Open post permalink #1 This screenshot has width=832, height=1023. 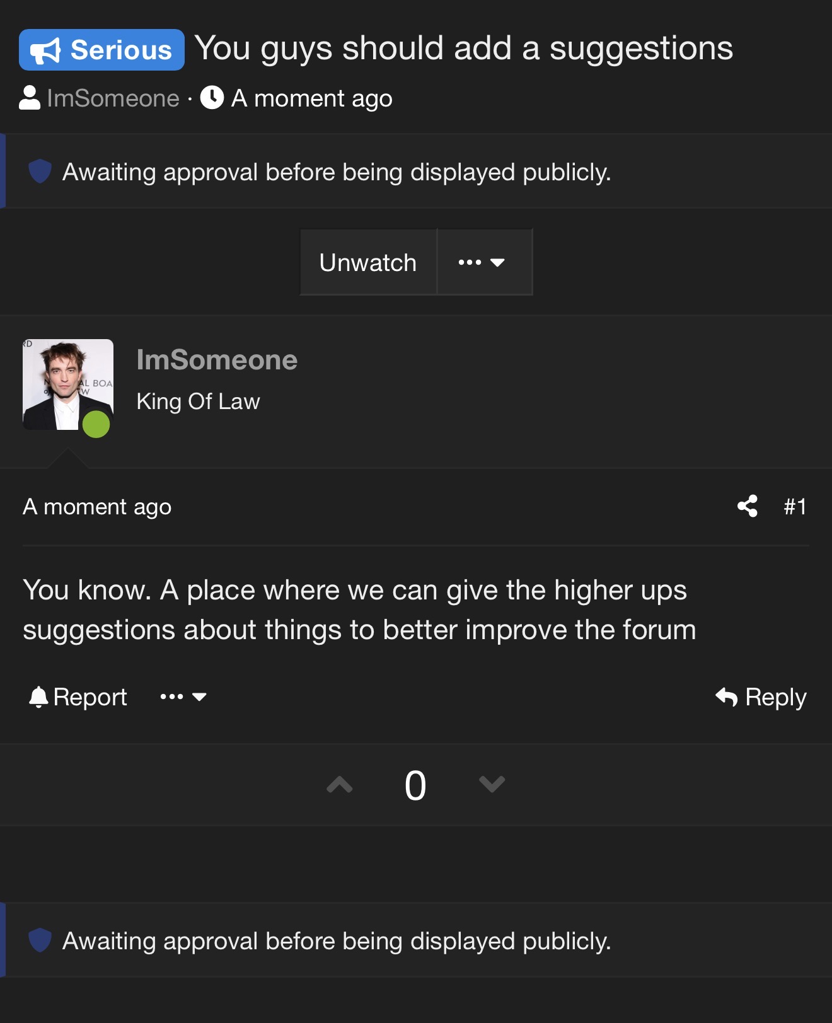click(795, 506)
